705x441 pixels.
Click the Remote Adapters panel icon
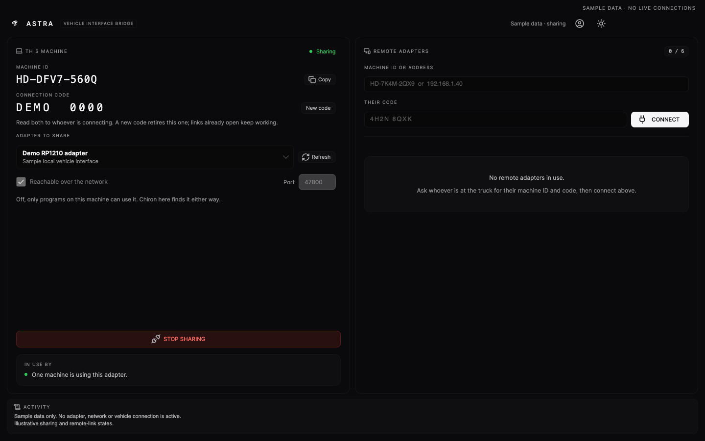point(367,51)
